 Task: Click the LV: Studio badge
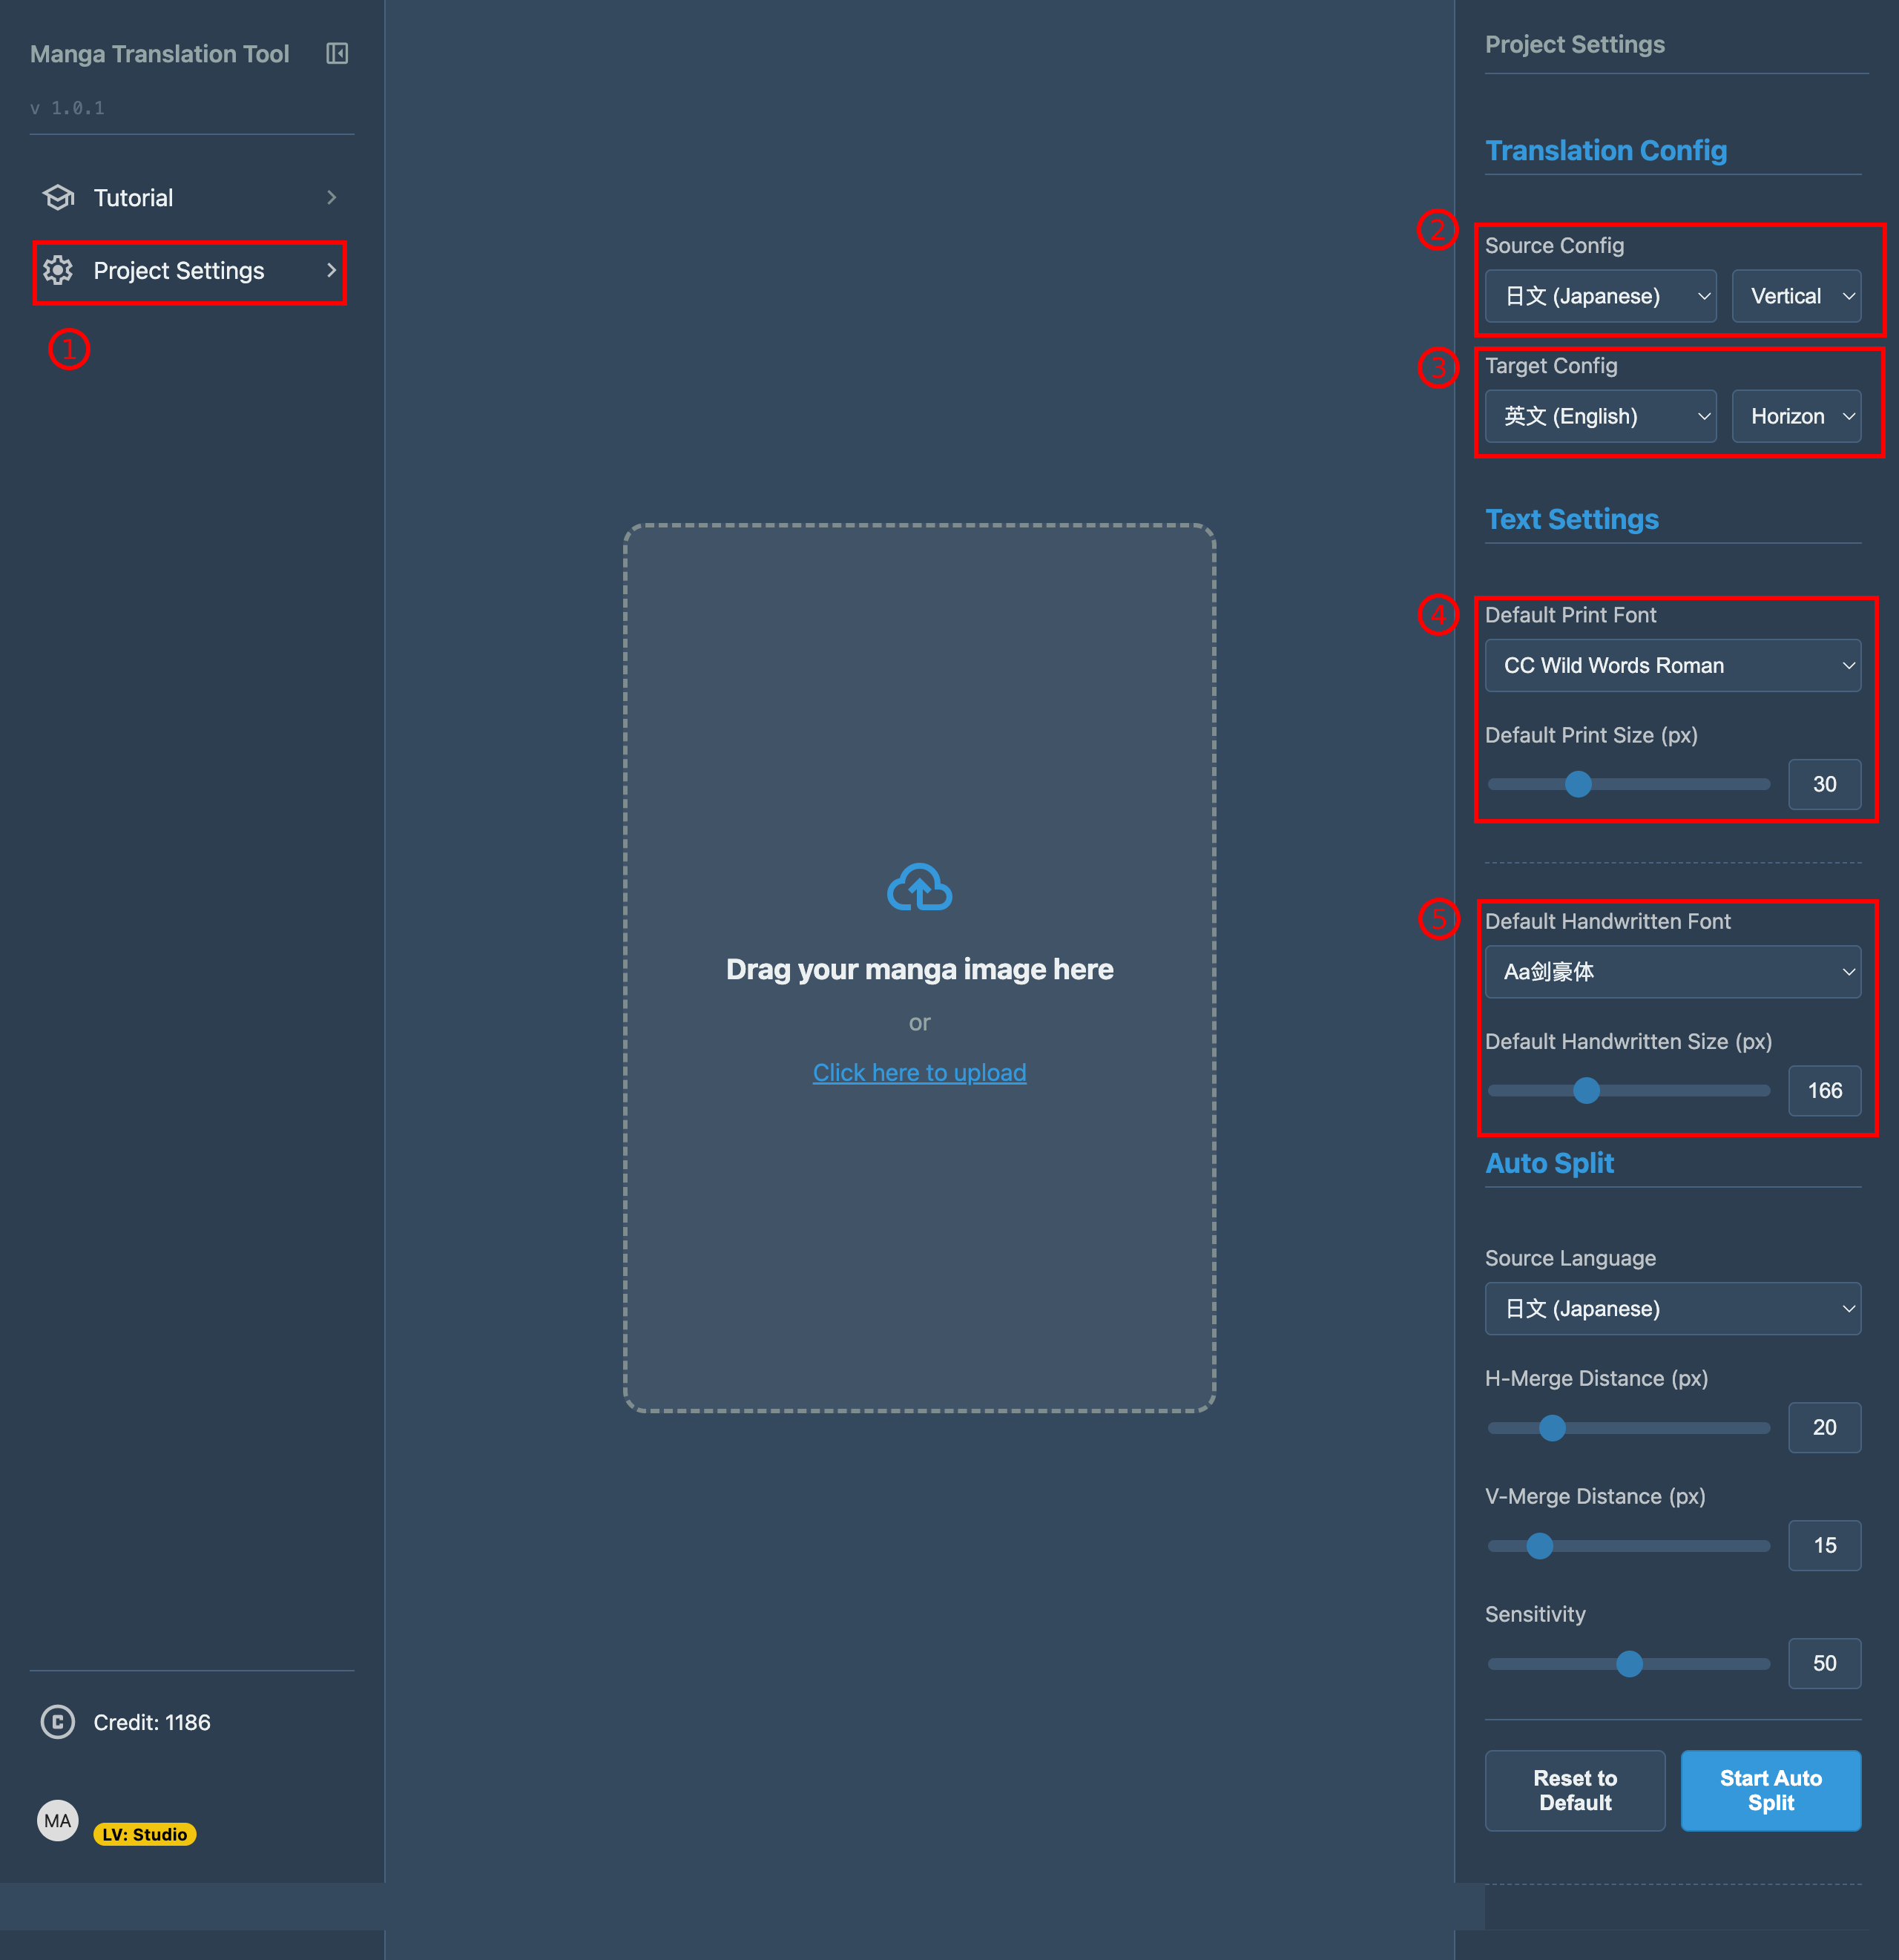(145, 1834)
